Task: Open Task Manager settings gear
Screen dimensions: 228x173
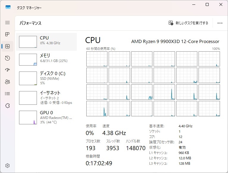Action: click(x=7, y=166)
